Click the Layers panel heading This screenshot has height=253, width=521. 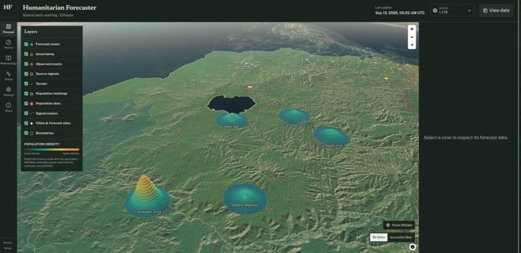point(30,32)
